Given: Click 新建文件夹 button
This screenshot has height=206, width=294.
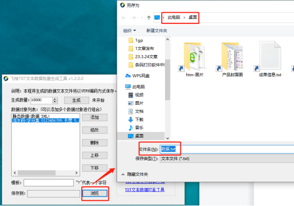Looking at the screenshot, I should point(157,31).
